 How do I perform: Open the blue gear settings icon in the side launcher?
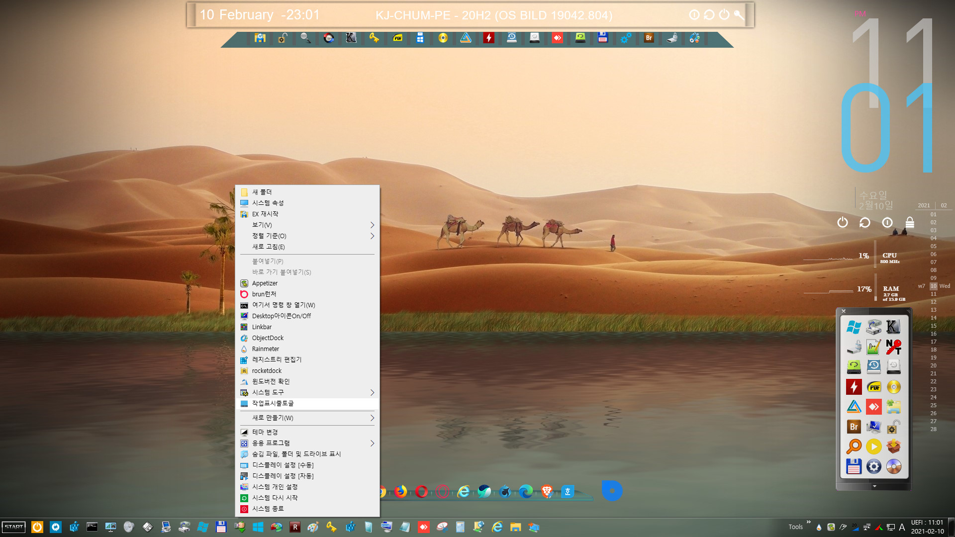[873, 466]
